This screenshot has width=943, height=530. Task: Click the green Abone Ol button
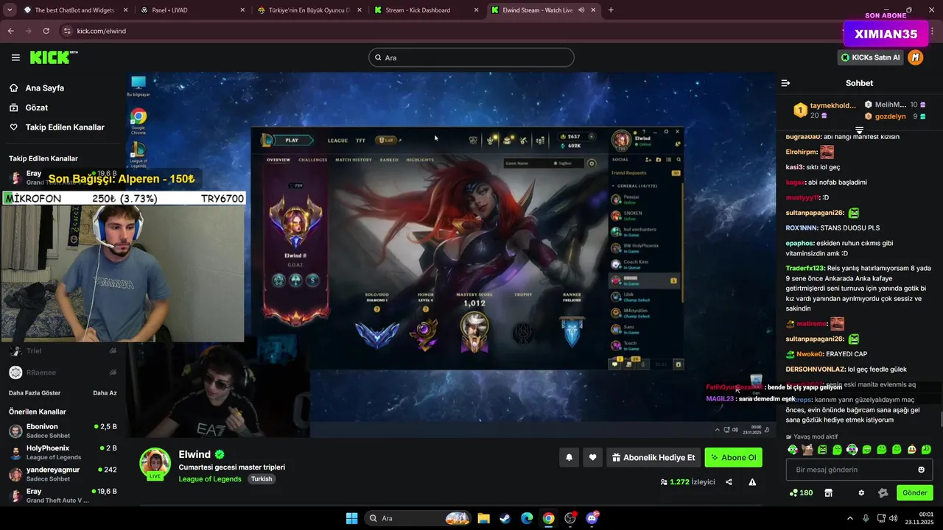pos(733,457)
